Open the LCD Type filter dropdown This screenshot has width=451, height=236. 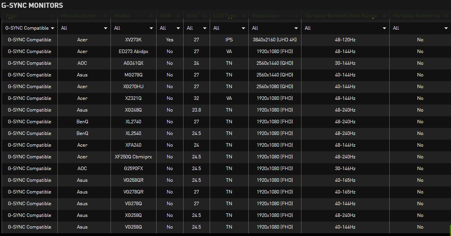(x=229, y=28)
